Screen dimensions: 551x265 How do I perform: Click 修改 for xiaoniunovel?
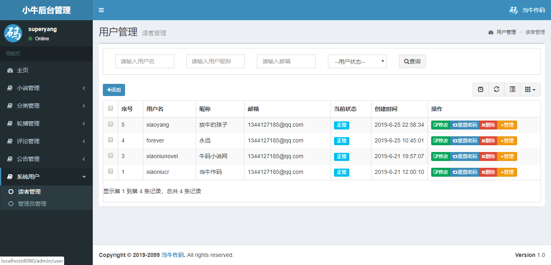(x=441, y=156)
